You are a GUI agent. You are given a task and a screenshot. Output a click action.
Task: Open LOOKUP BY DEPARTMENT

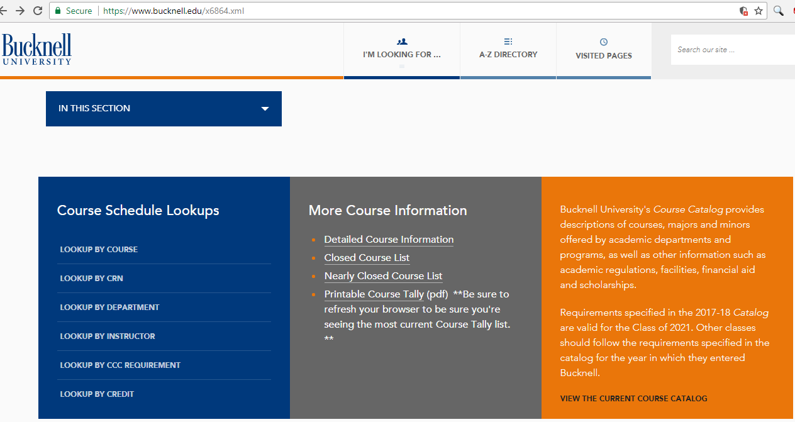[109, 308]
